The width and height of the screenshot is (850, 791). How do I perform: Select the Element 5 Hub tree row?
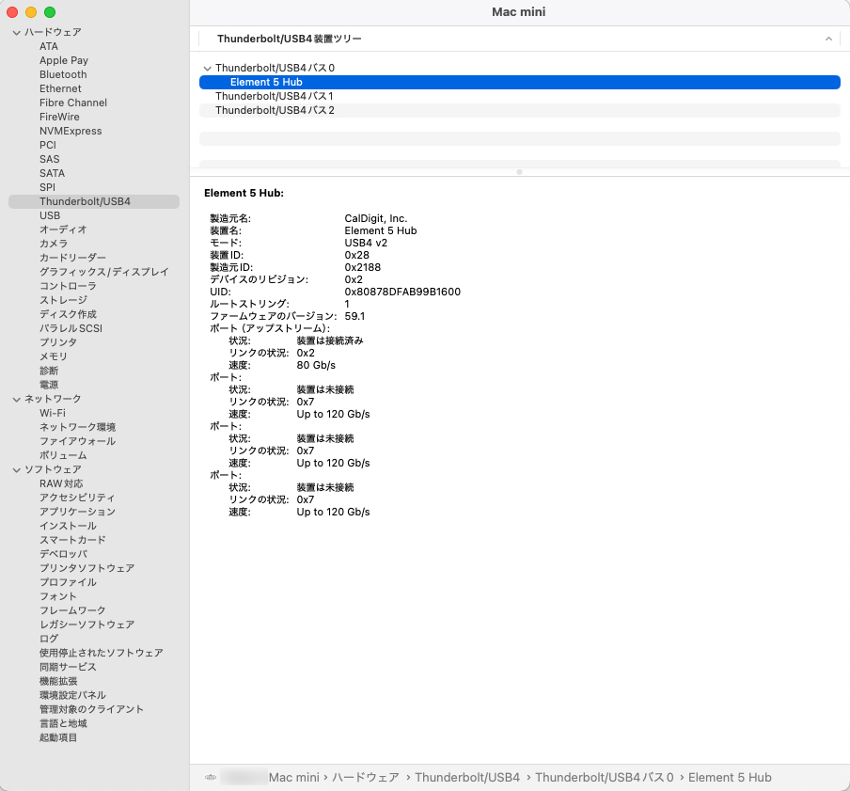coord(519,83)
